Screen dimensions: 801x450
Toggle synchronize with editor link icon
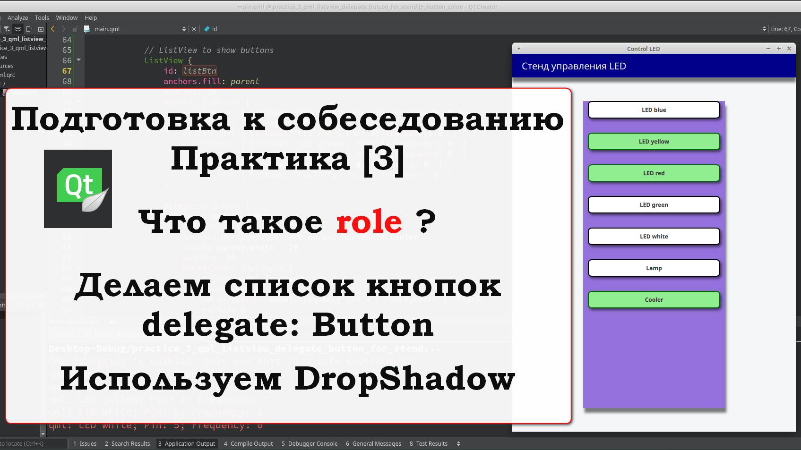click(18, 29)
